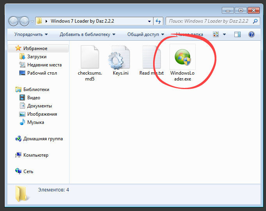This screenshot has height=211, width=266.
Task: Toggle the preview pane icon
Action: click(237, 34)
